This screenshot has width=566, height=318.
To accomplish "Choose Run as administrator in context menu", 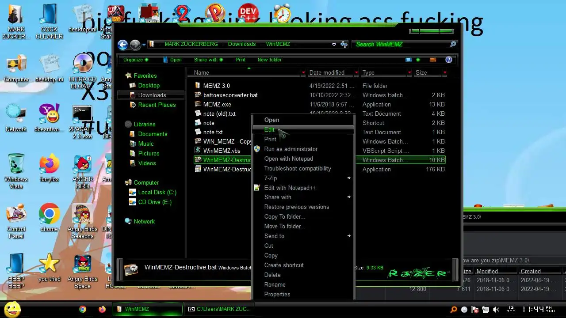I will tap(303, 149).
